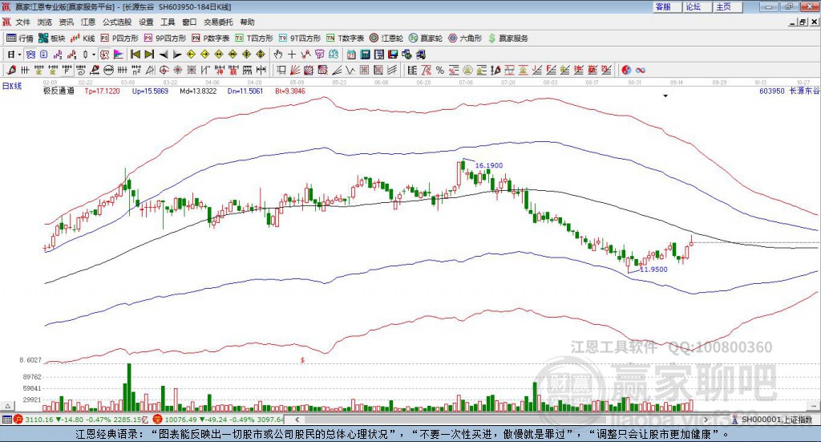
Task: Click scrollbar left arrow at bottom
Action: [x=297, y=420]
